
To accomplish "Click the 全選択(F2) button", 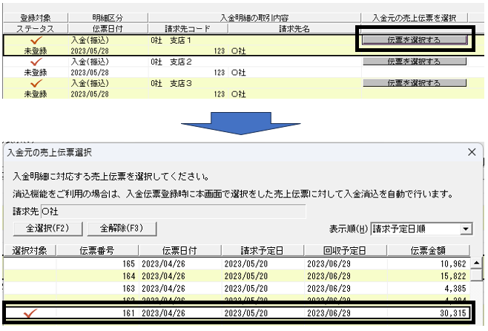I will [x=47, y=229].
